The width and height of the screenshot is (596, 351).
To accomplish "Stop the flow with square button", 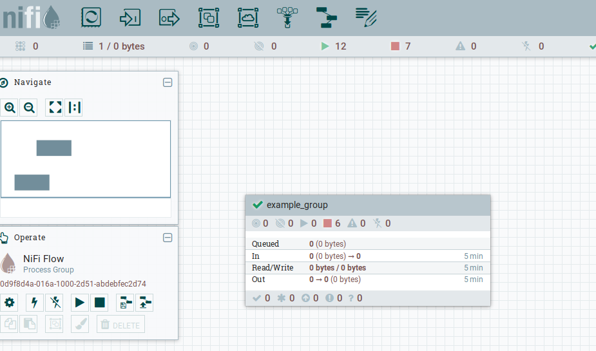I will point(99,303).
